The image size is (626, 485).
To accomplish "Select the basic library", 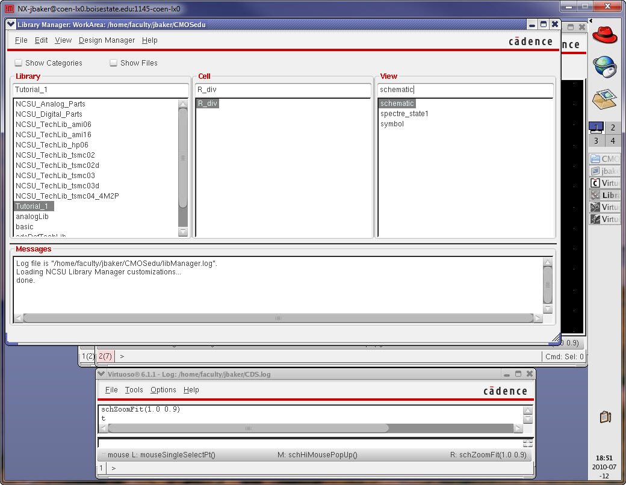I will (24, 227).
